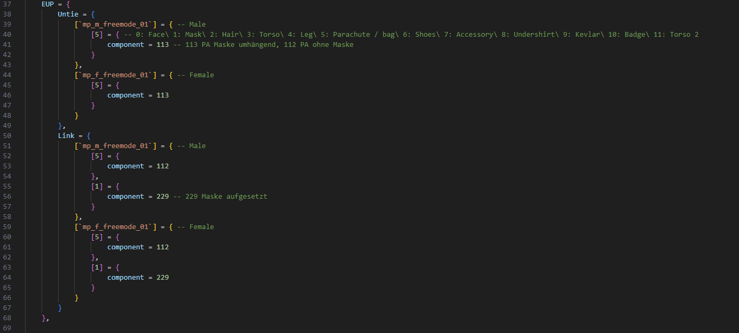Click the value 112 on line 61
This screenshot has height=333, width=739.
(162, 247)
